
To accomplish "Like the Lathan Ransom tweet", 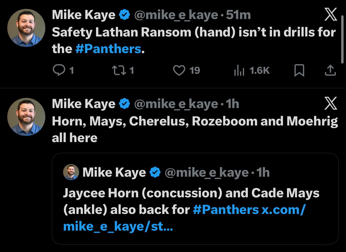I will (179, 70).
